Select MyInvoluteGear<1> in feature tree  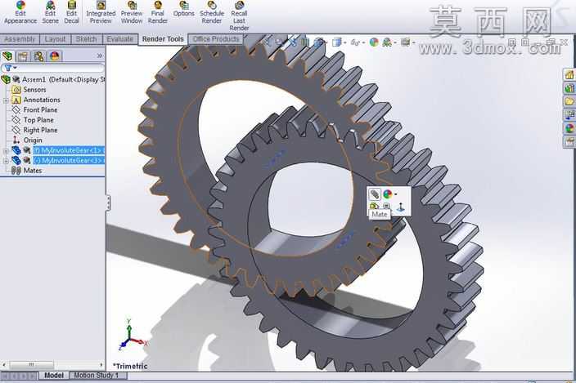(x=69, y=150)
